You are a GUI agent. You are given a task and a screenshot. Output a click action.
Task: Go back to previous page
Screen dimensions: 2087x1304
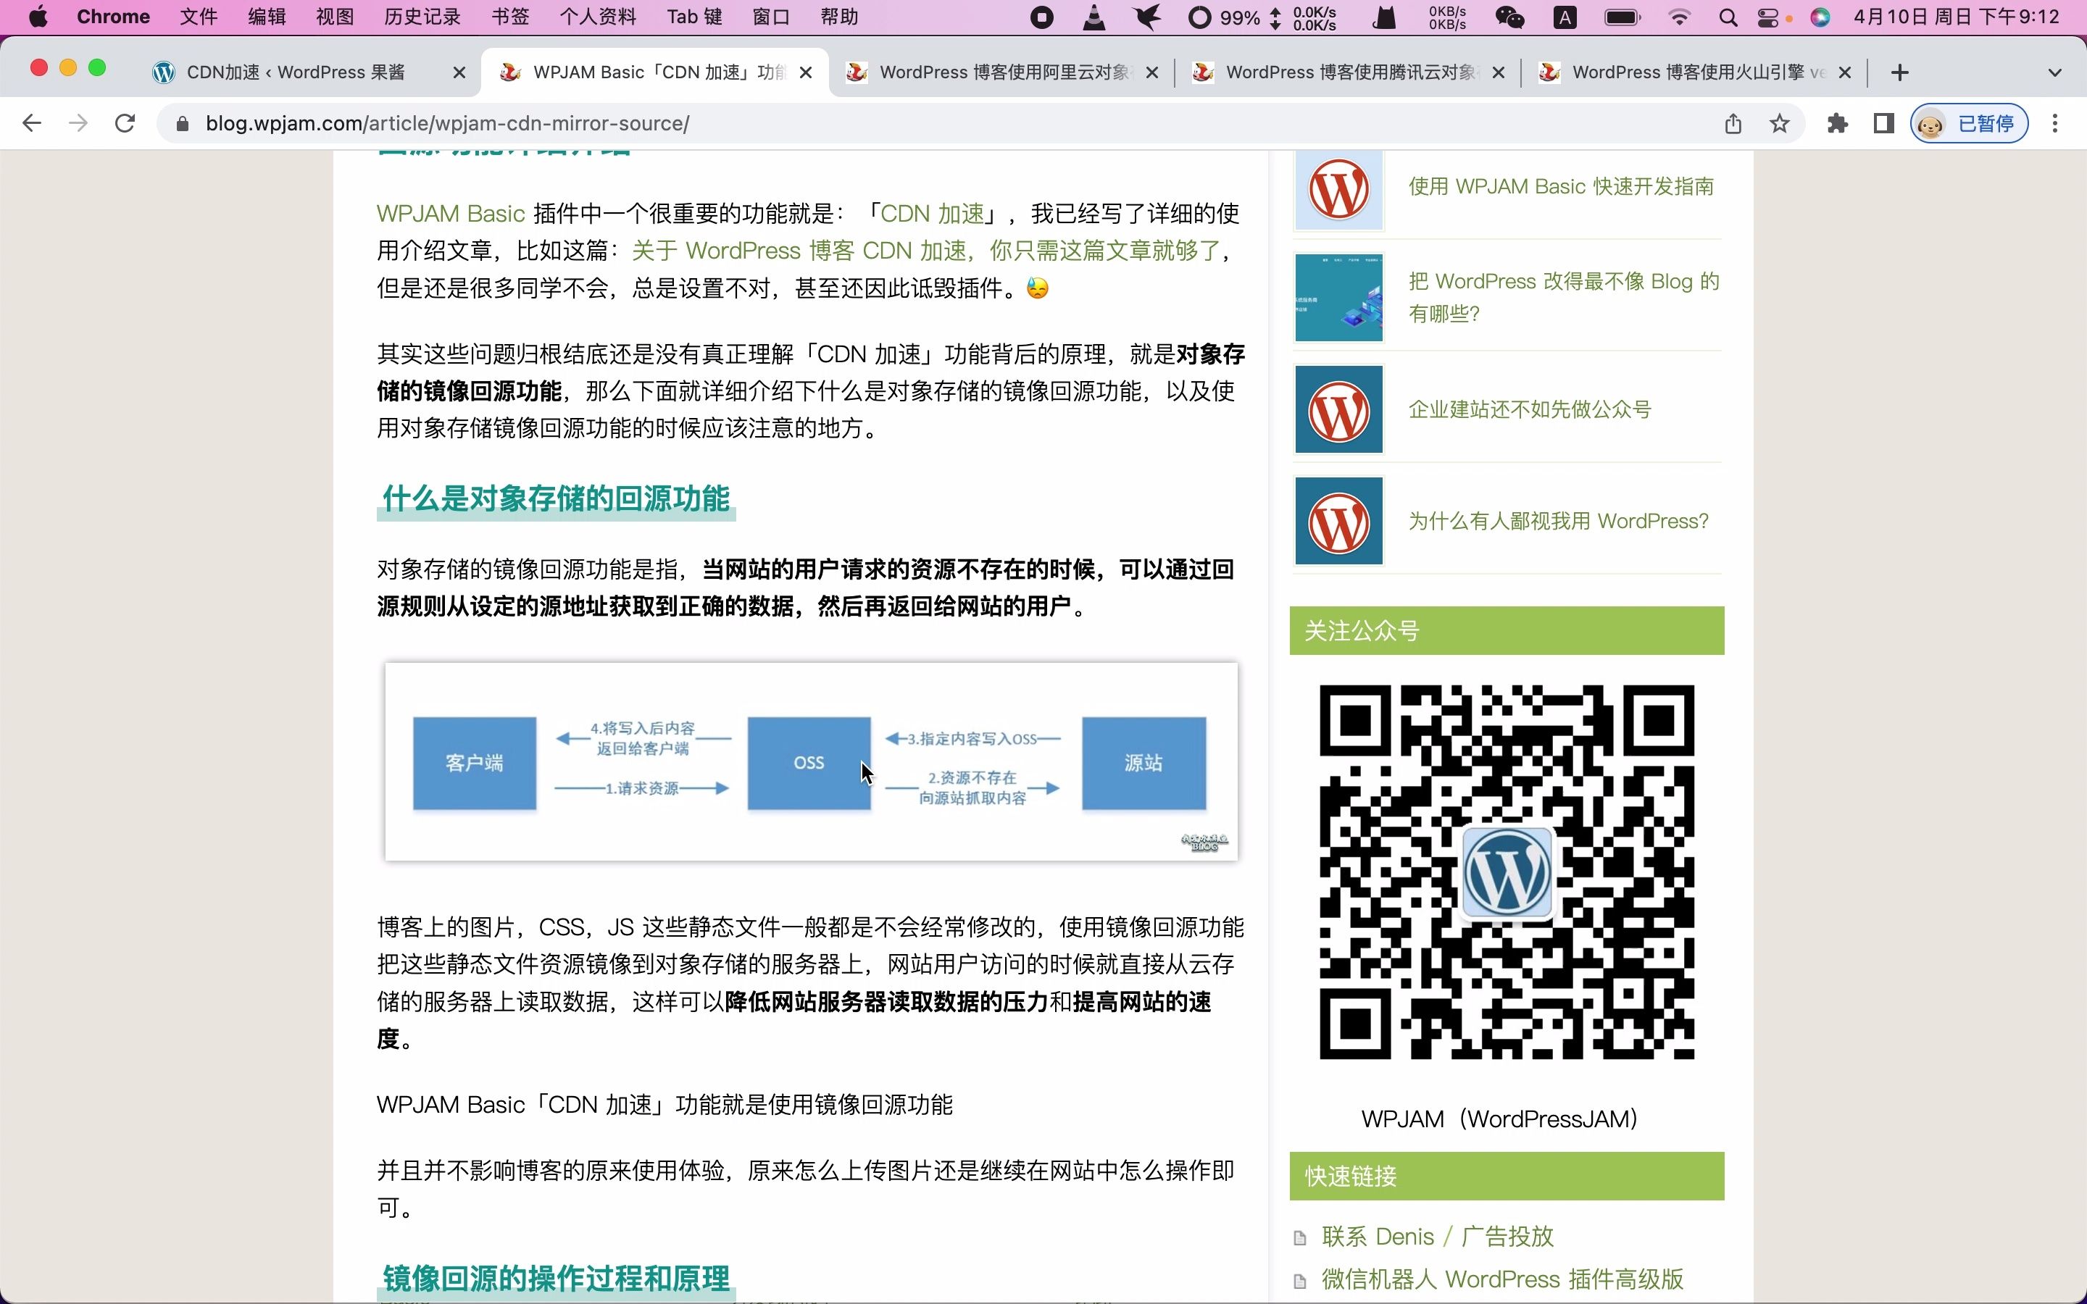[x=32, y=123]
